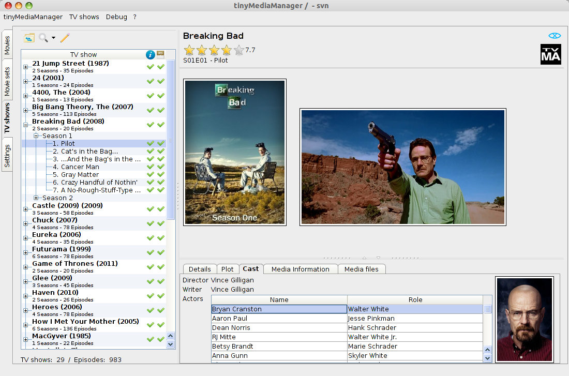Click the first gold rating star
569x376 pixels.
[x=189, y=50]
